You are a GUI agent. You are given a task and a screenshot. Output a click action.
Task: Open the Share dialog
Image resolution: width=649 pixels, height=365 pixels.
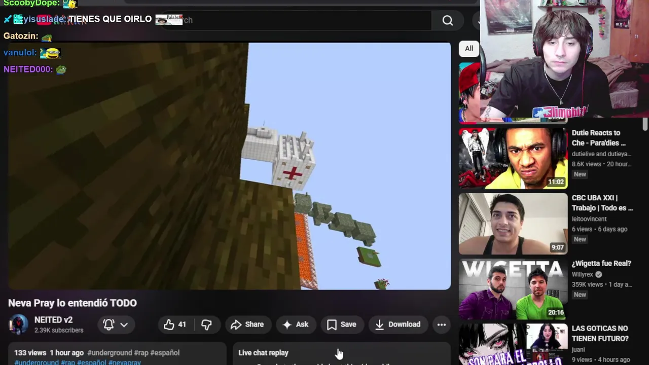[x=247, y=324]
